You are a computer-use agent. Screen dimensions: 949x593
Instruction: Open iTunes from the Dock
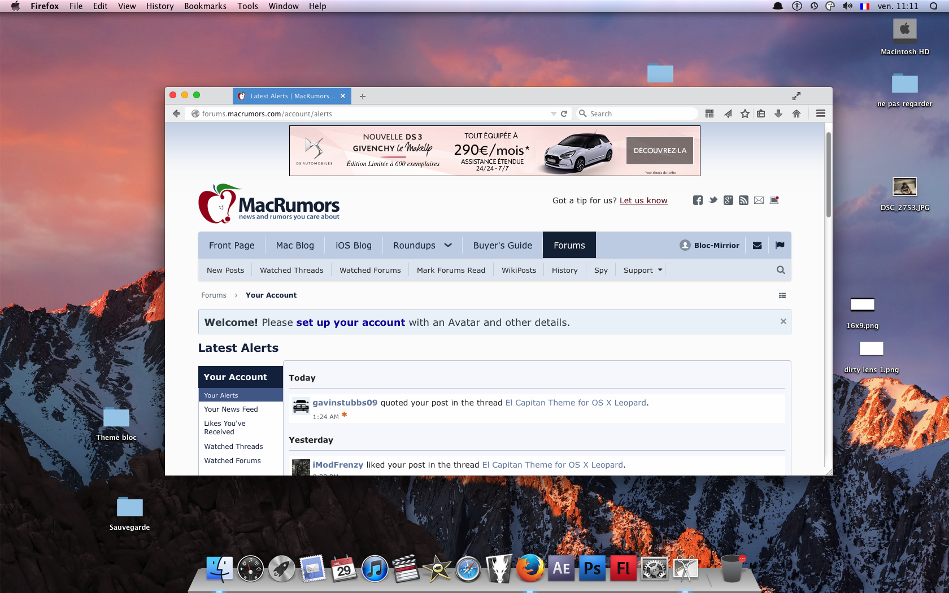375,568
